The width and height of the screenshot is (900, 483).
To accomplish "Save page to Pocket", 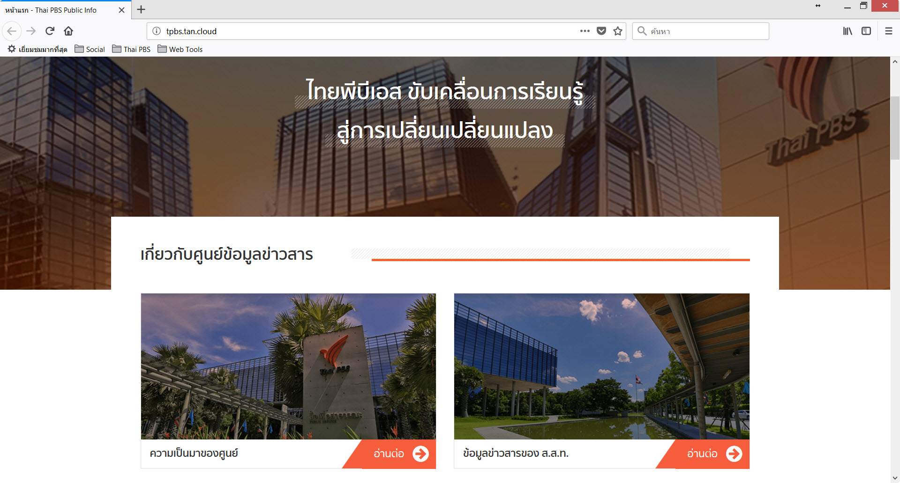I will pyautogui.click(x=601, y=31).
